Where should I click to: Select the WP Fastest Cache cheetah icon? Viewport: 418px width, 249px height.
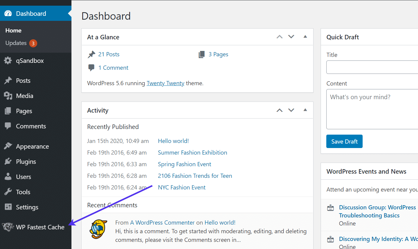point(7,227)
